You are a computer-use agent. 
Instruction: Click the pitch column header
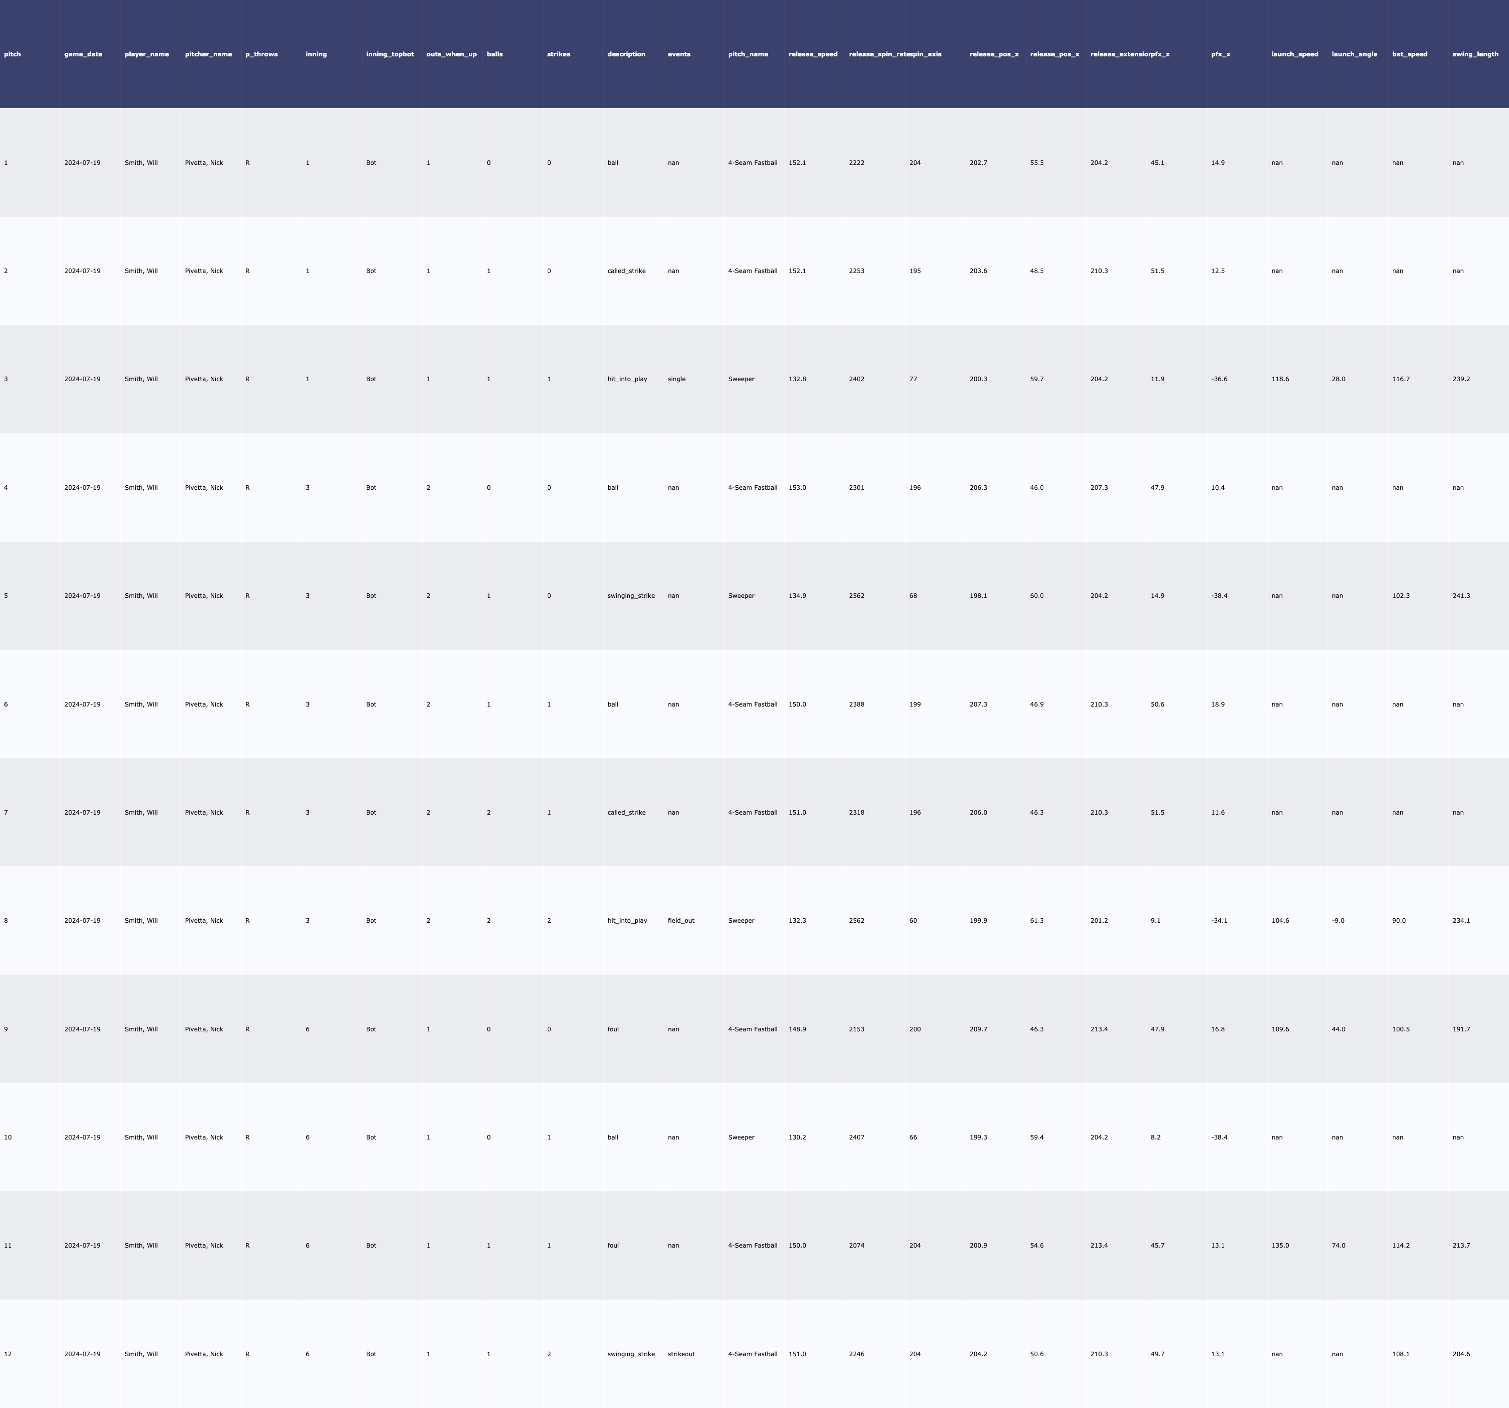tap(13, 54)
